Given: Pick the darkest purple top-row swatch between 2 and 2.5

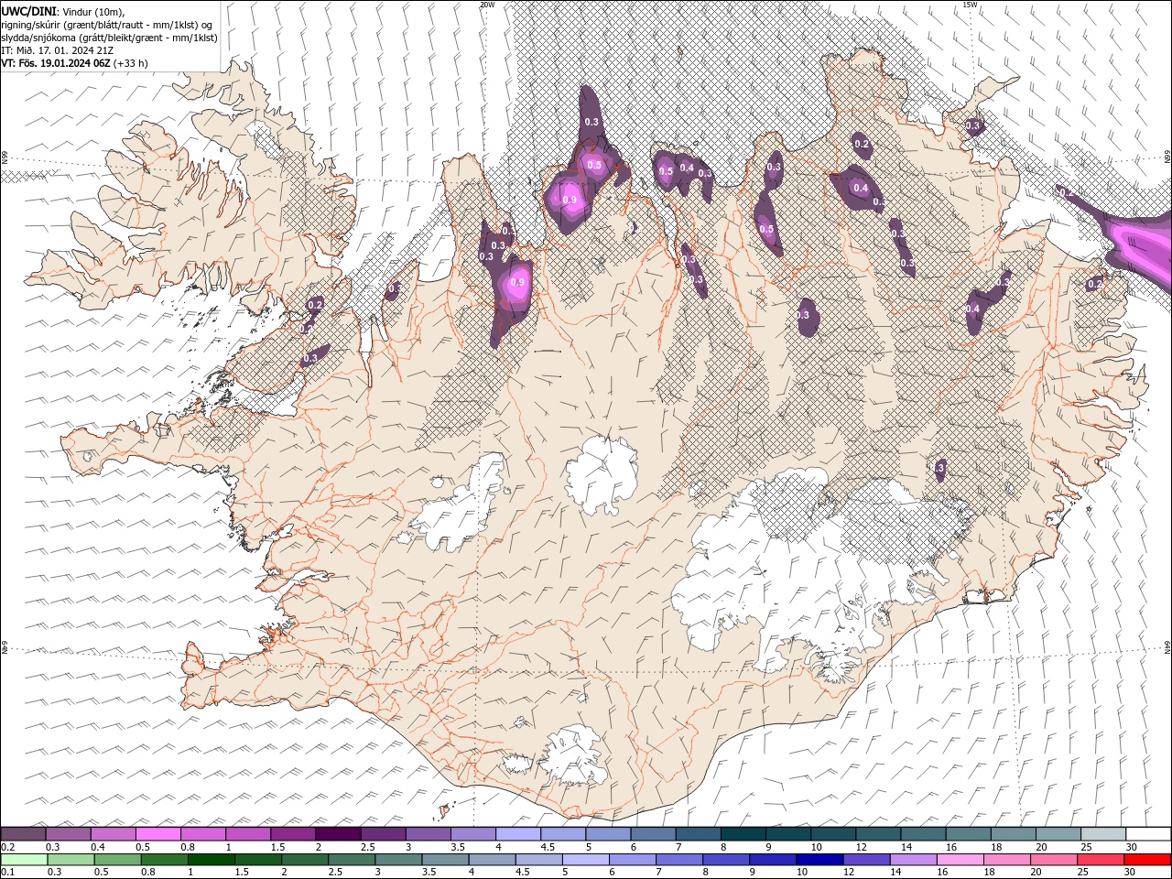Looking at the screenshot, I should 338,834.
